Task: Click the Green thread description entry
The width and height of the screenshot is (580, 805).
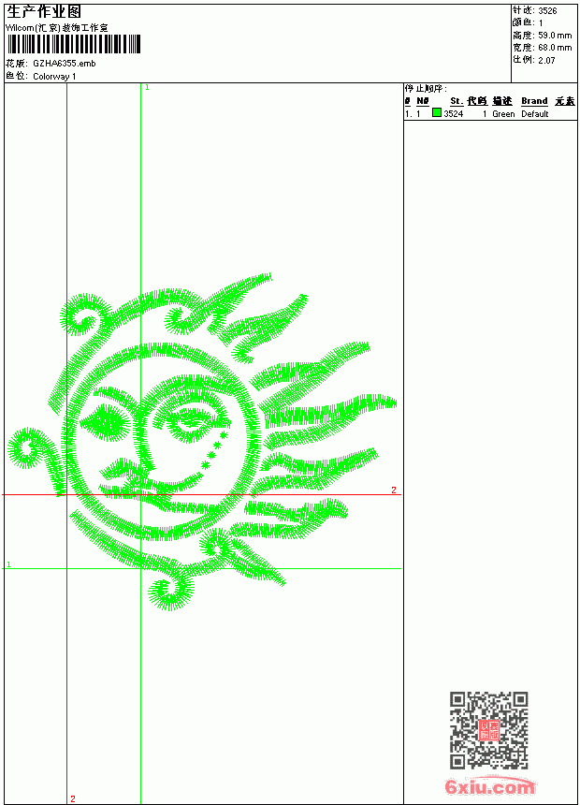Action: [503, 114]
